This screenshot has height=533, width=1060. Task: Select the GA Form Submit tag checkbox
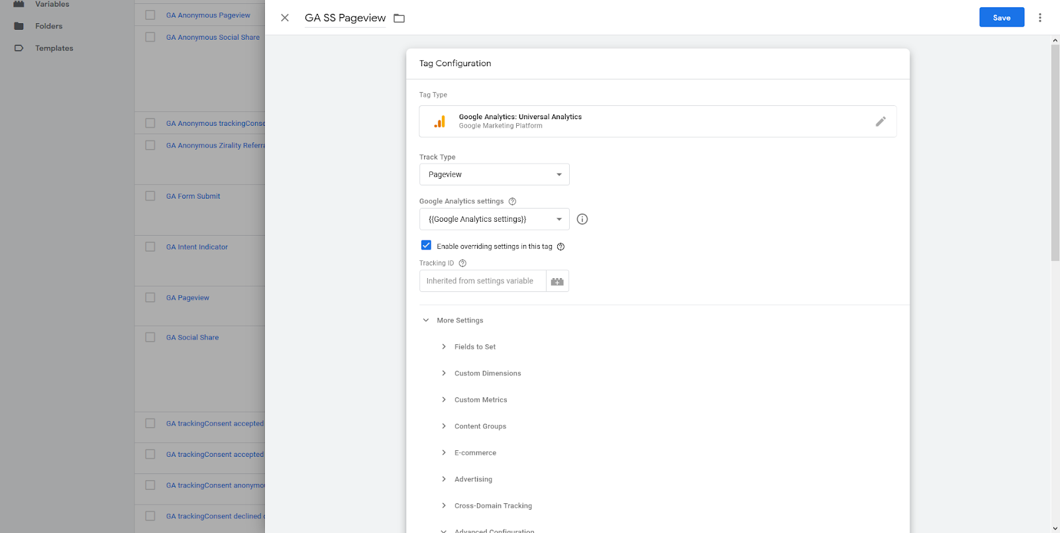click(150, 196)
